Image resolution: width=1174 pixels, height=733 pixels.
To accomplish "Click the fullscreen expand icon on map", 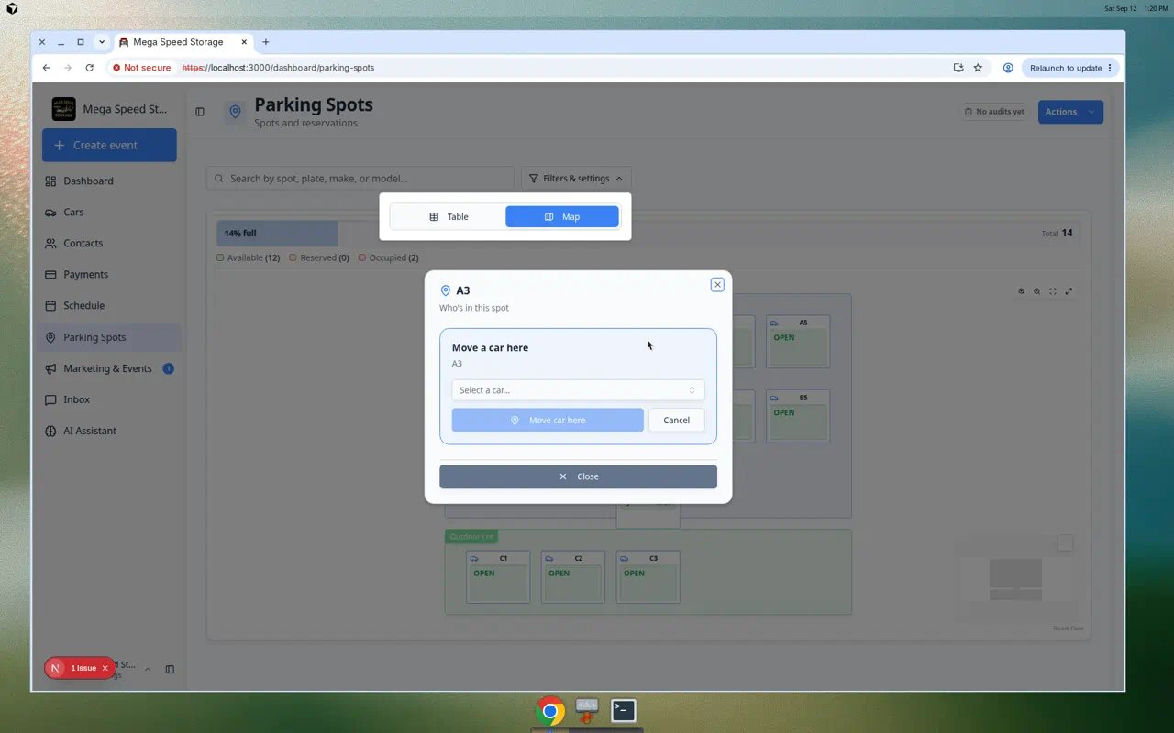I will pyautogui.click(x=1069, y=291).
